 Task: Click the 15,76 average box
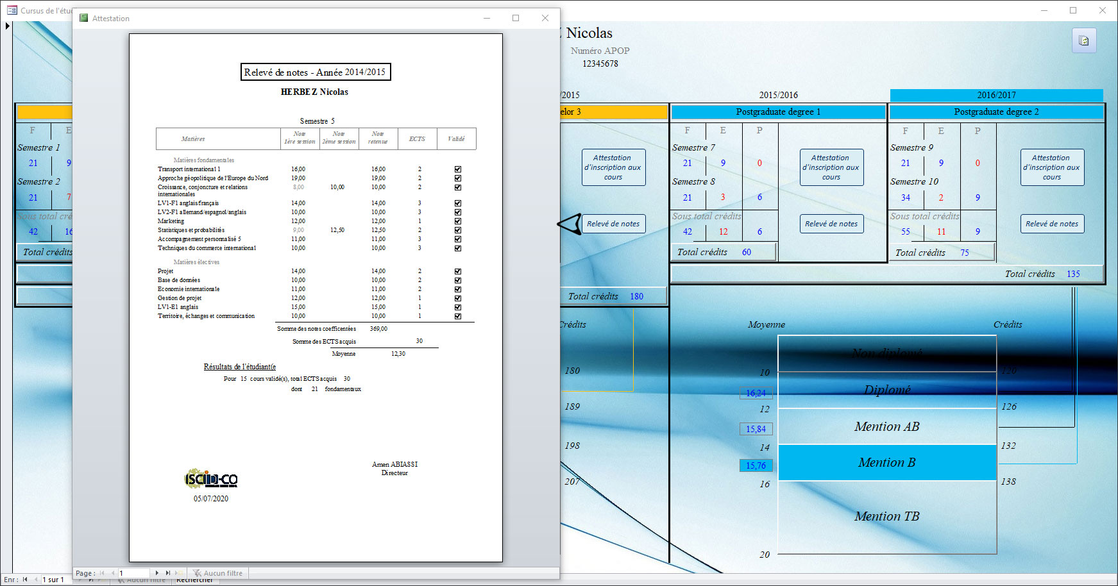[x=756, y=465]
